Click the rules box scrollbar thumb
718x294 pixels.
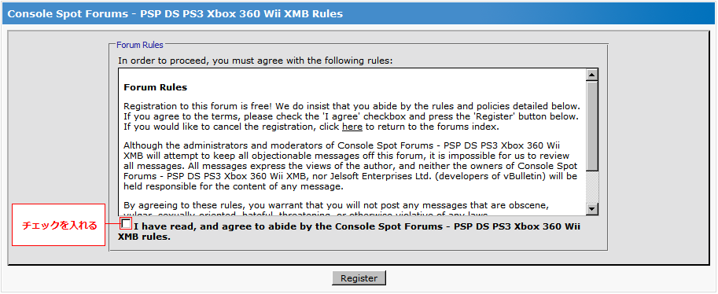click(592, 126)
